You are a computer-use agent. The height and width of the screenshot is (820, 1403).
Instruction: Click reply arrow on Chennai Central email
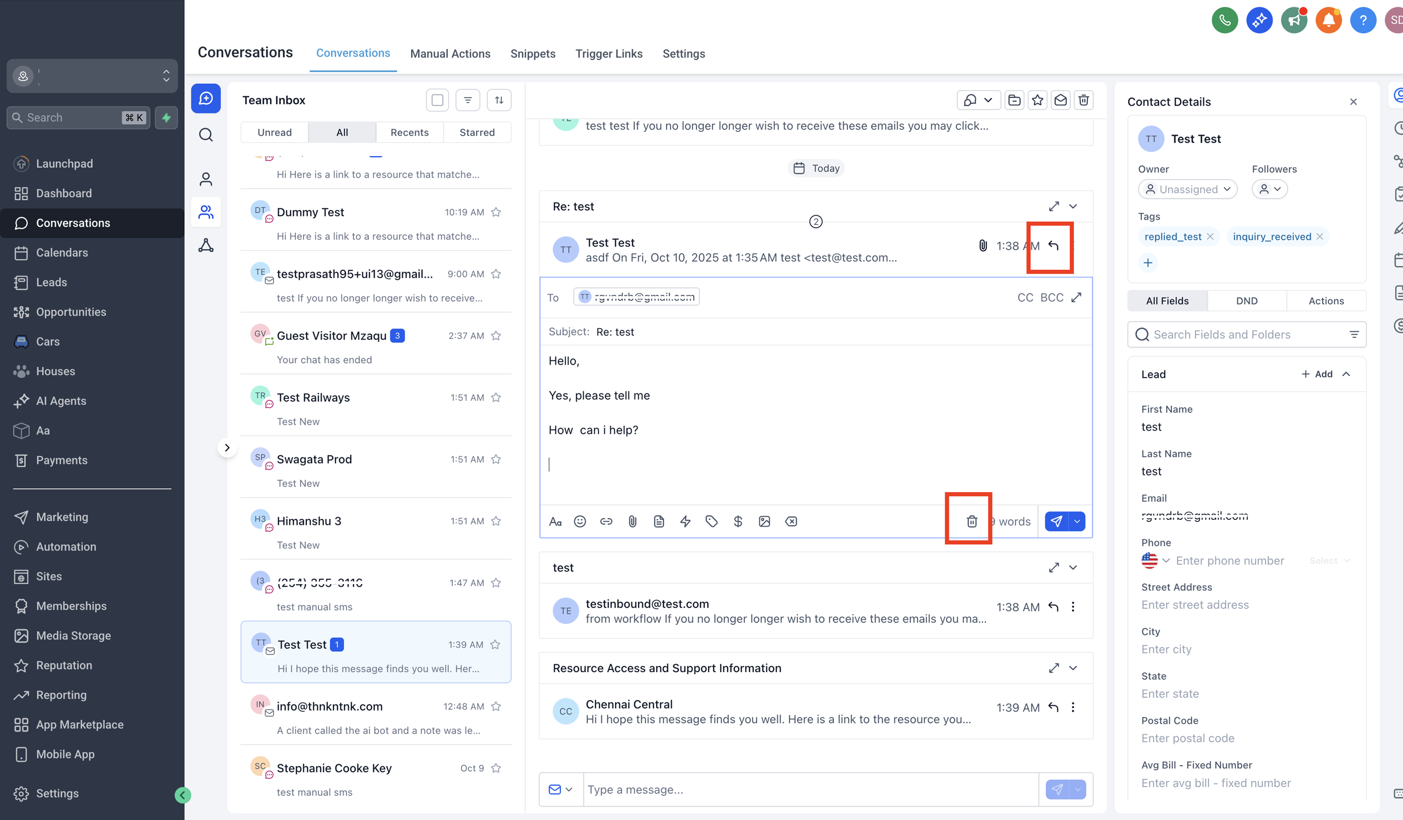coord(1053,707)
